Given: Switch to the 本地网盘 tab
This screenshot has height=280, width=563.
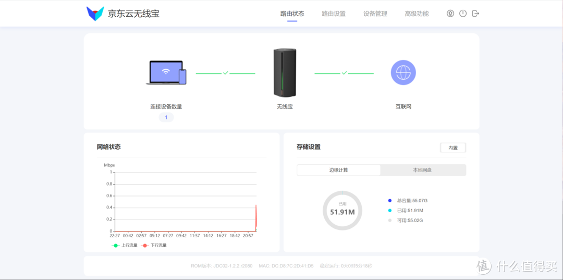Looking at the screenshot, I should tap(423, 170).
